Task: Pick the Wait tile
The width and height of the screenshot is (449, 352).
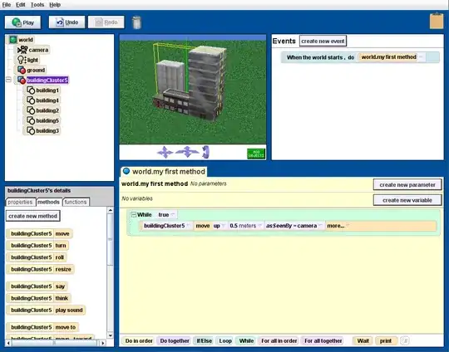Action: pyautogui.click(x=363, y=341)
